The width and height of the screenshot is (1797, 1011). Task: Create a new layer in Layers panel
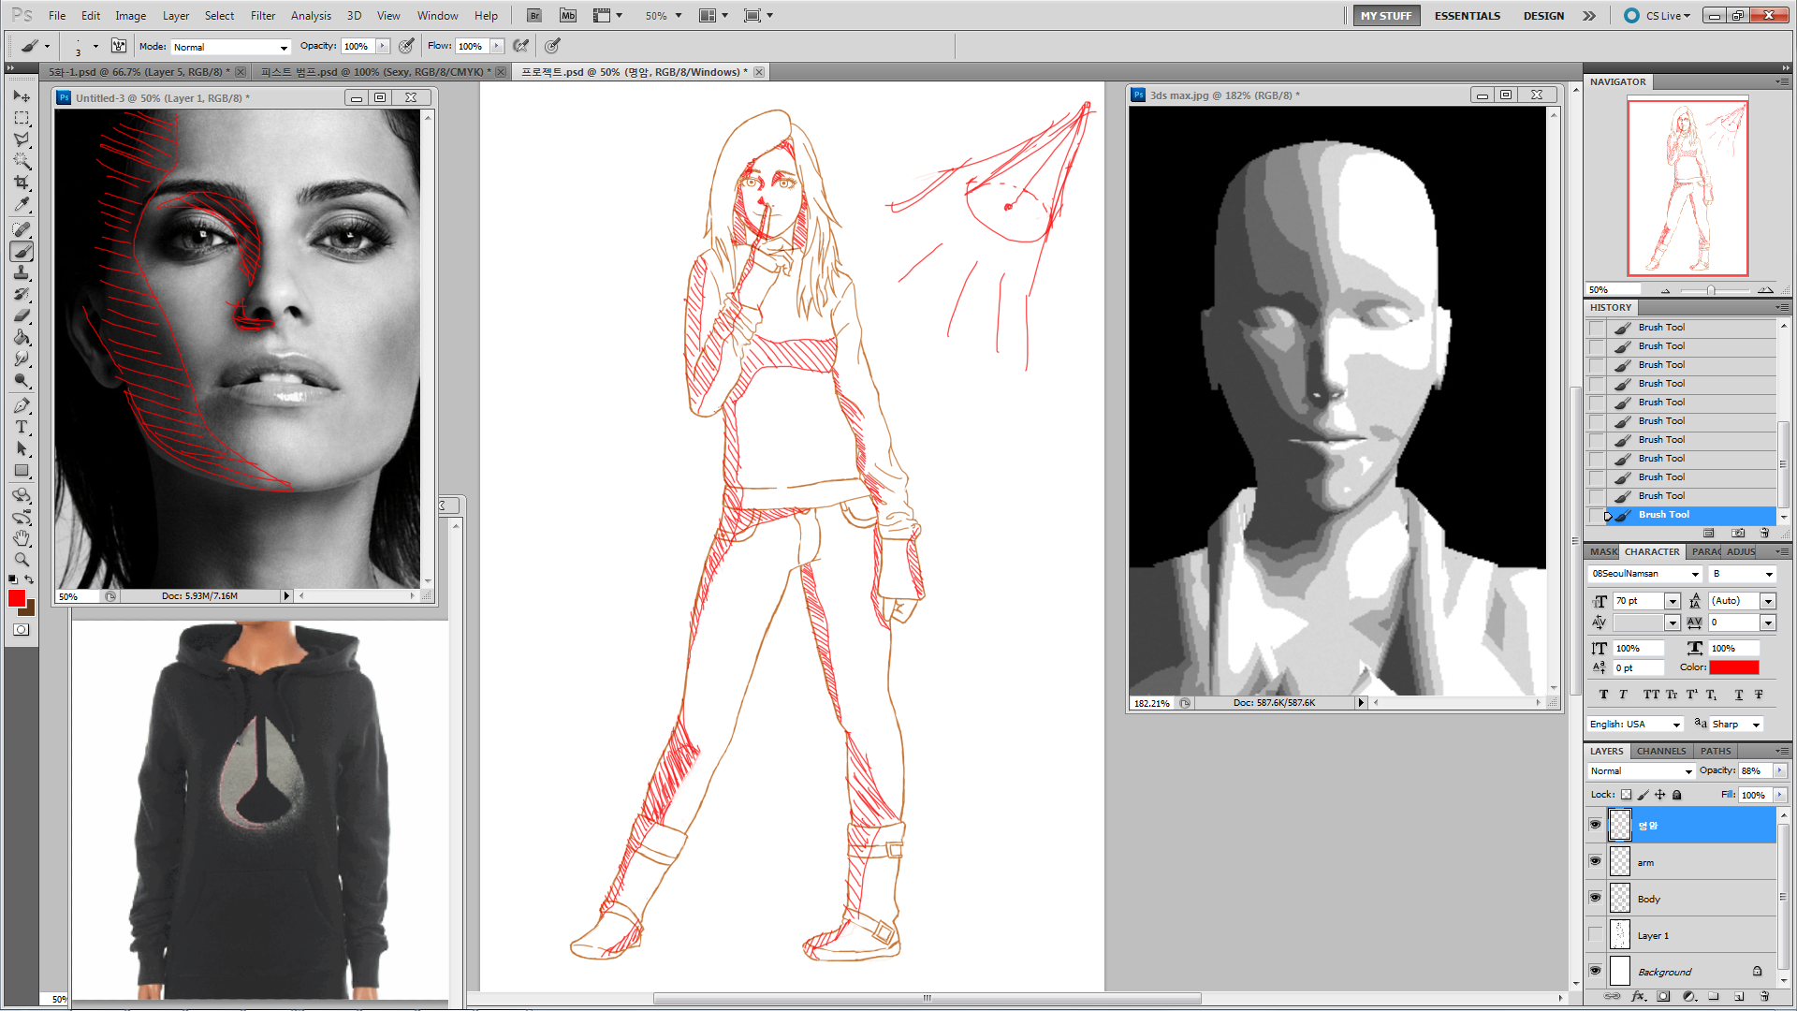pyautogui.click(x=1739, y=997)
